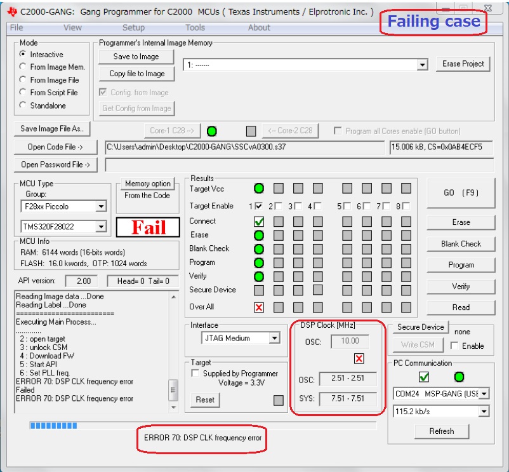Click the Save Image File As.. button
509x472 pixels.
[x=52, y=128]
